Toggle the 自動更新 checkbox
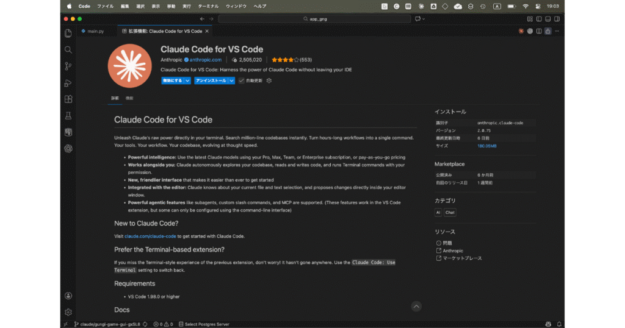Image resolution: width=625 pixels, height=328 pixels. [x=242, y=80]
